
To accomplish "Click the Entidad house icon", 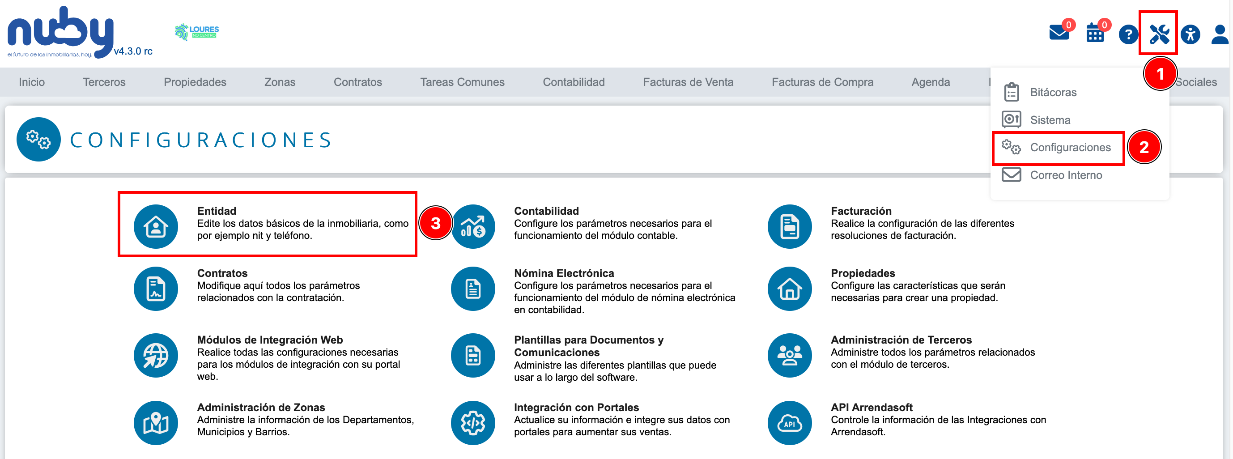I will (x=156, y=226).
